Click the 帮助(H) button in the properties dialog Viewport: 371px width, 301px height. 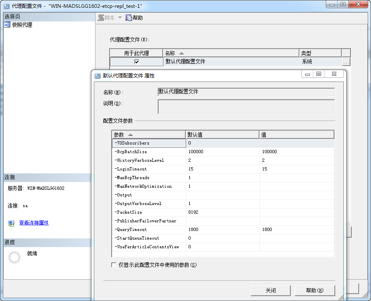[x=315, y=290]
